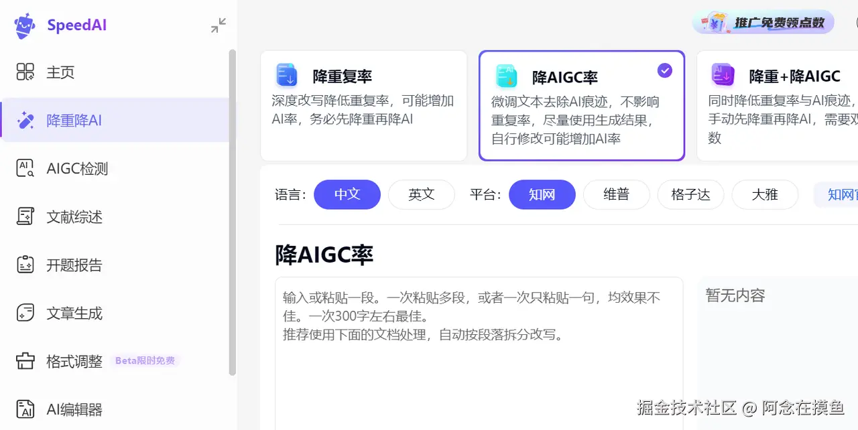Select the 降AIGC率 mode card
Viewport: 858px width, 430px height.
(x=582, y=106)
